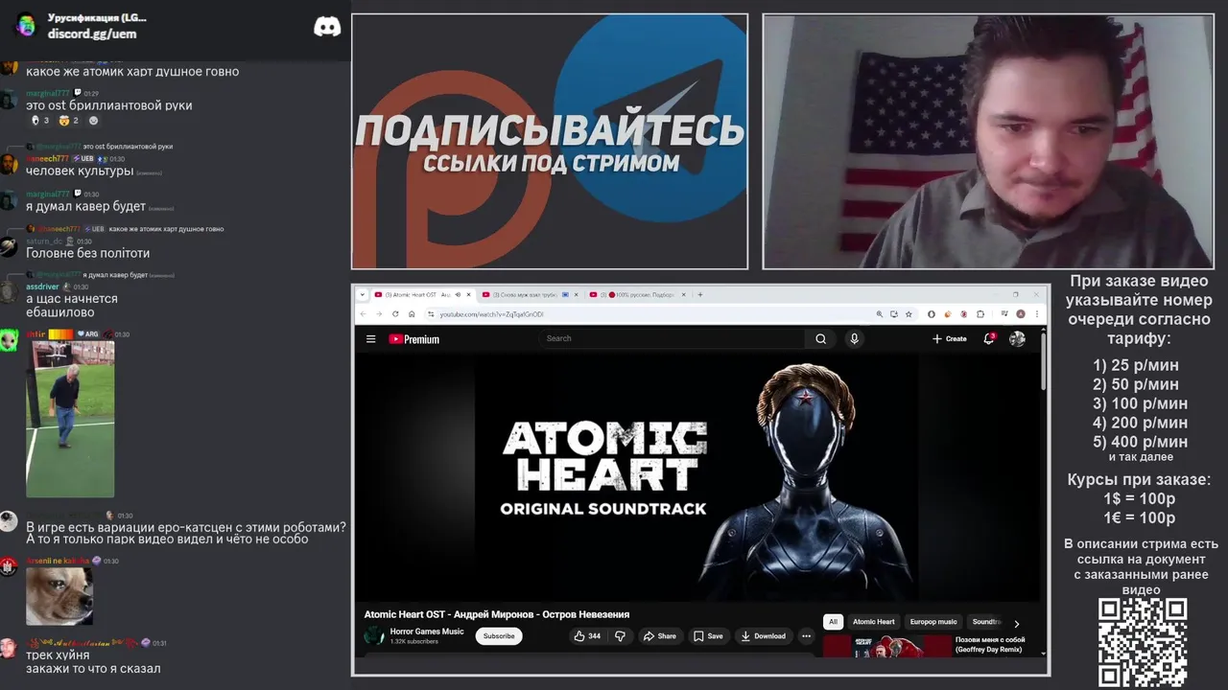The height and width of the screenshot is (690, 1228).
Task: Click the browser forward arrow
Action: pos(379,314)
